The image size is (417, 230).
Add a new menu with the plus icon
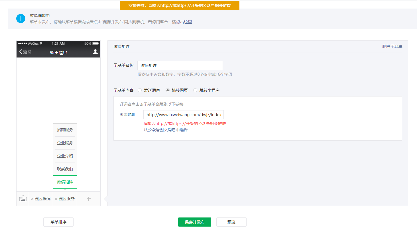click(x=89, y=199)
